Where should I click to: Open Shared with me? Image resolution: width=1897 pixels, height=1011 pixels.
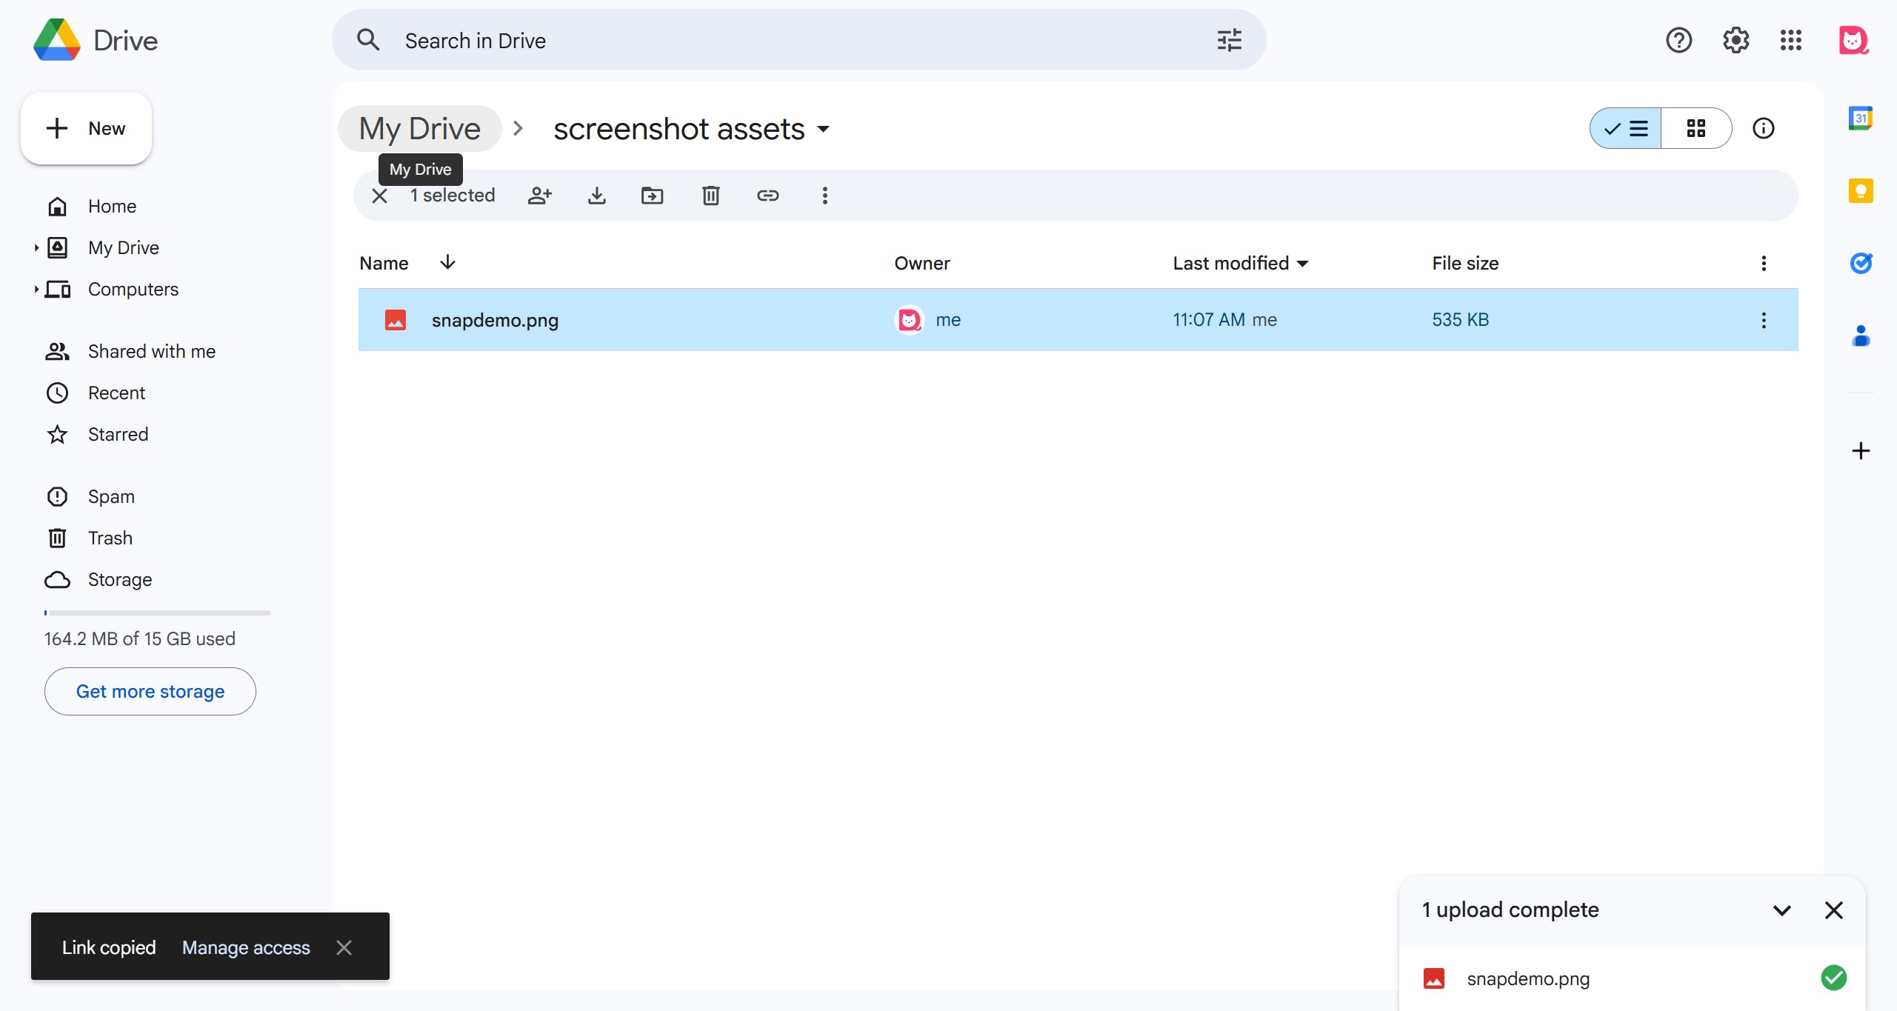pyautogui.click(x=152, y=351)
